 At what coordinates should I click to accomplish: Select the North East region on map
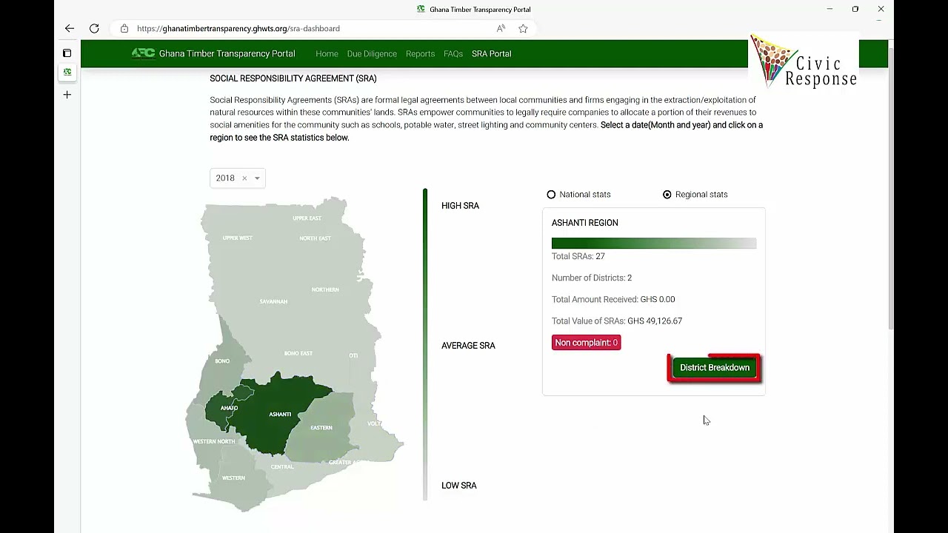tap(315, 238)
